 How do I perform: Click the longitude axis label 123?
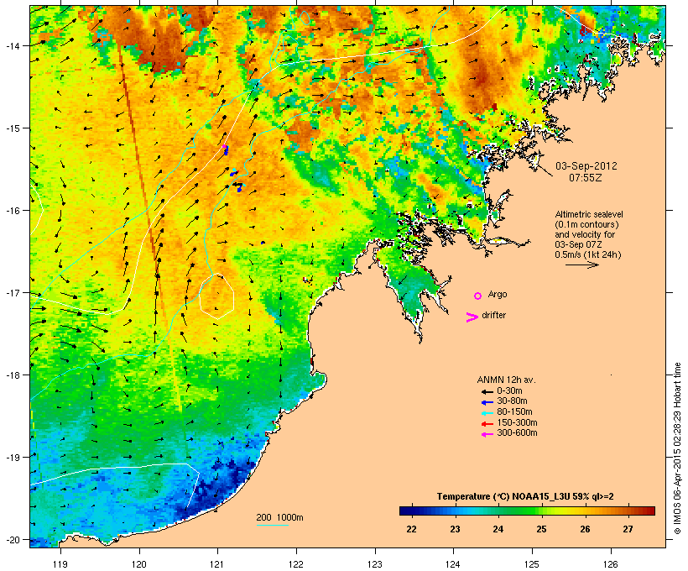(x=375, y=564)
